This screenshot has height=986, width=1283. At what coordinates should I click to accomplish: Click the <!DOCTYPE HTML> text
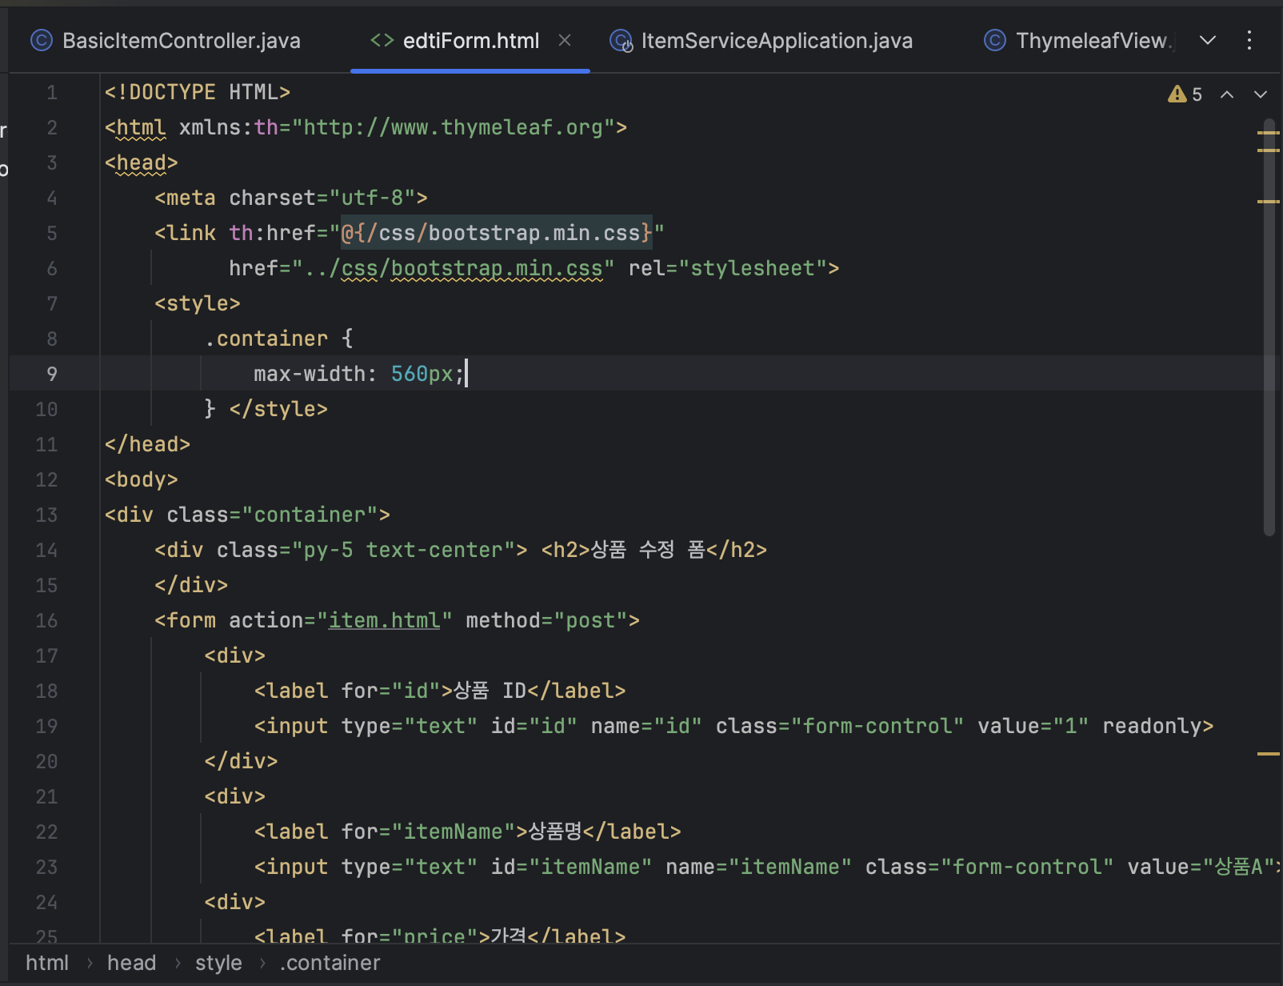tap(198, 92)
